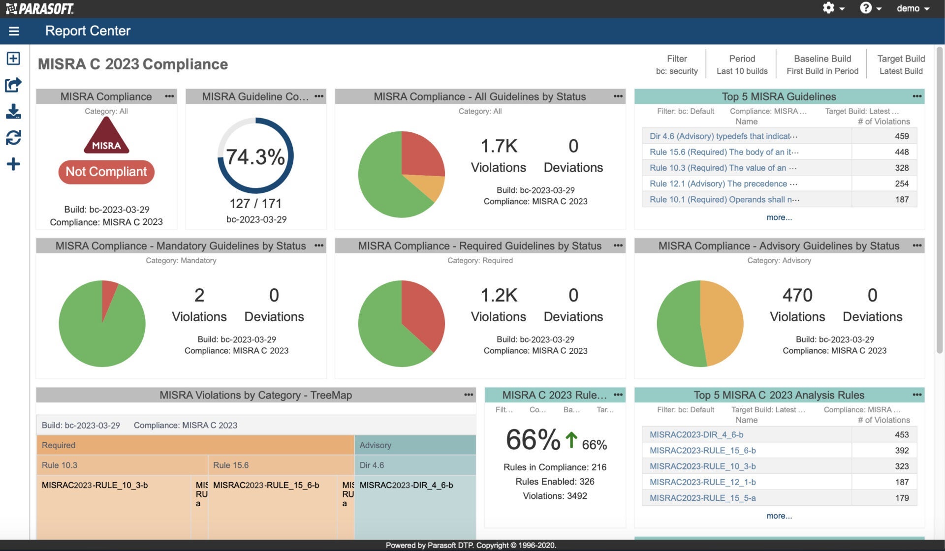Download the dashboard report
Viewport: 945px width, 551px height.
[x=13, y=112]
